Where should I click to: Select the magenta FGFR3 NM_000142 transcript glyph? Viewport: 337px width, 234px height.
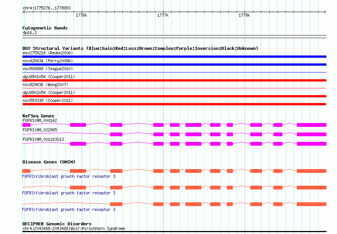(x=174, y=125)
